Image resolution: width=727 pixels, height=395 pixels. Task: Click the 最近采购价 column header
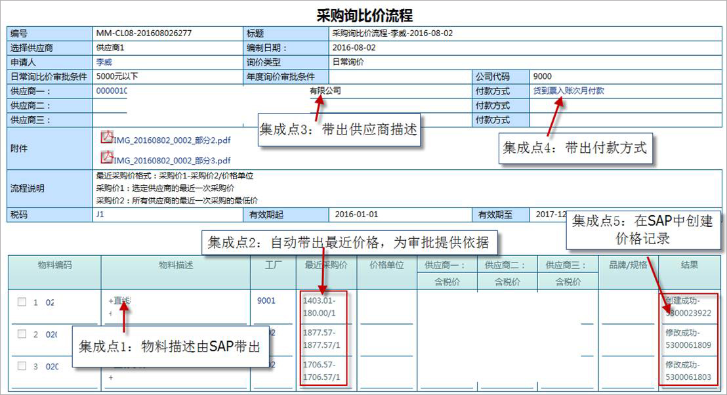click(x=326, y=265)
